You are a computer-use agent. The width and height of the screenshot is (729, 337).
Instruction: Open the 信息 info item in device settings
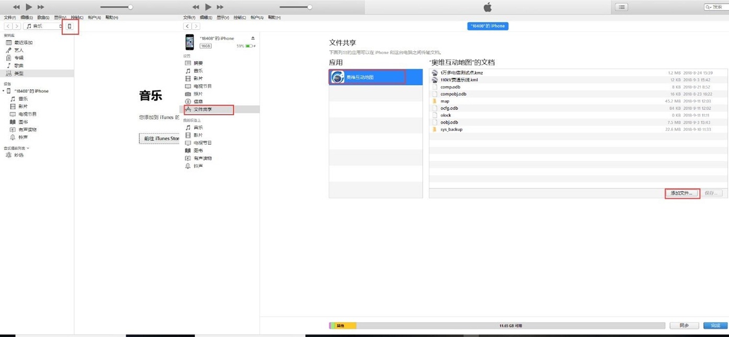click(198, 101)
